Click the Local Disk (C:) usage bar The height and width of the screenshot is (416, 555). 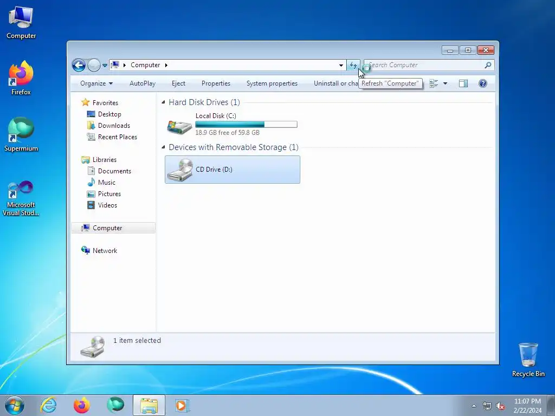(247, 125)
